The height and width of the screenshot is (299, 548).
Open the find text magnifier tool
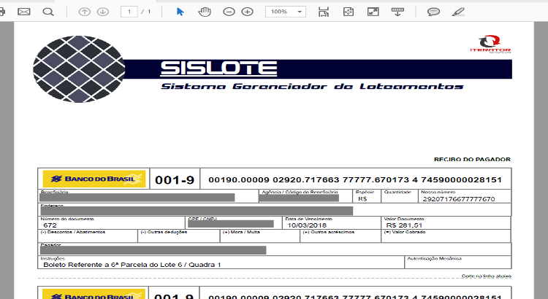tap(48, 12)
